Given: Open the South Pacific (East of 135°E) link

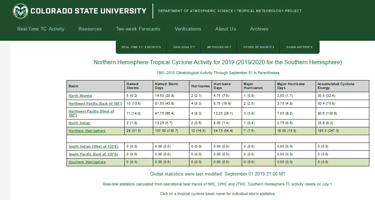Looking at the screenshot, I should pos(93,154).
